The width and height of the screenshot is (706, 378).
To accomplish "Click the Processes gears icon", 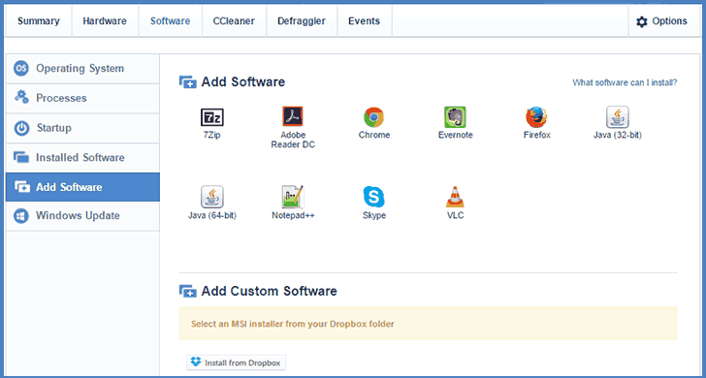I will 21,97.
